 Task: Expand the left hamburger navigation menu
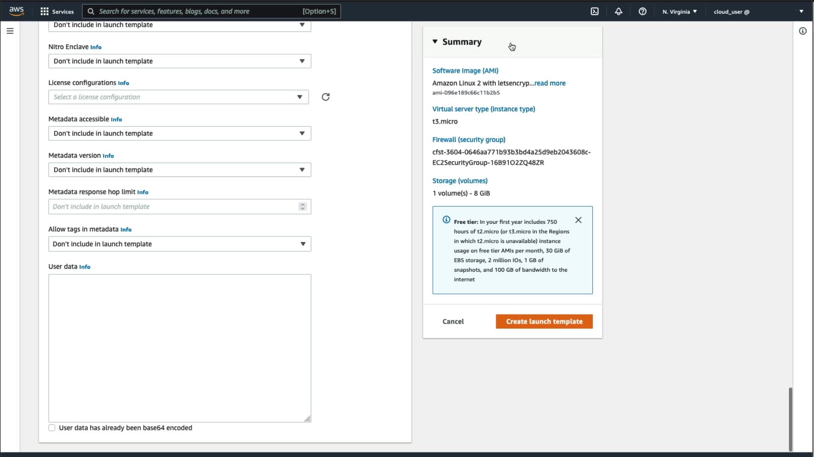click(x=10, y=31)
